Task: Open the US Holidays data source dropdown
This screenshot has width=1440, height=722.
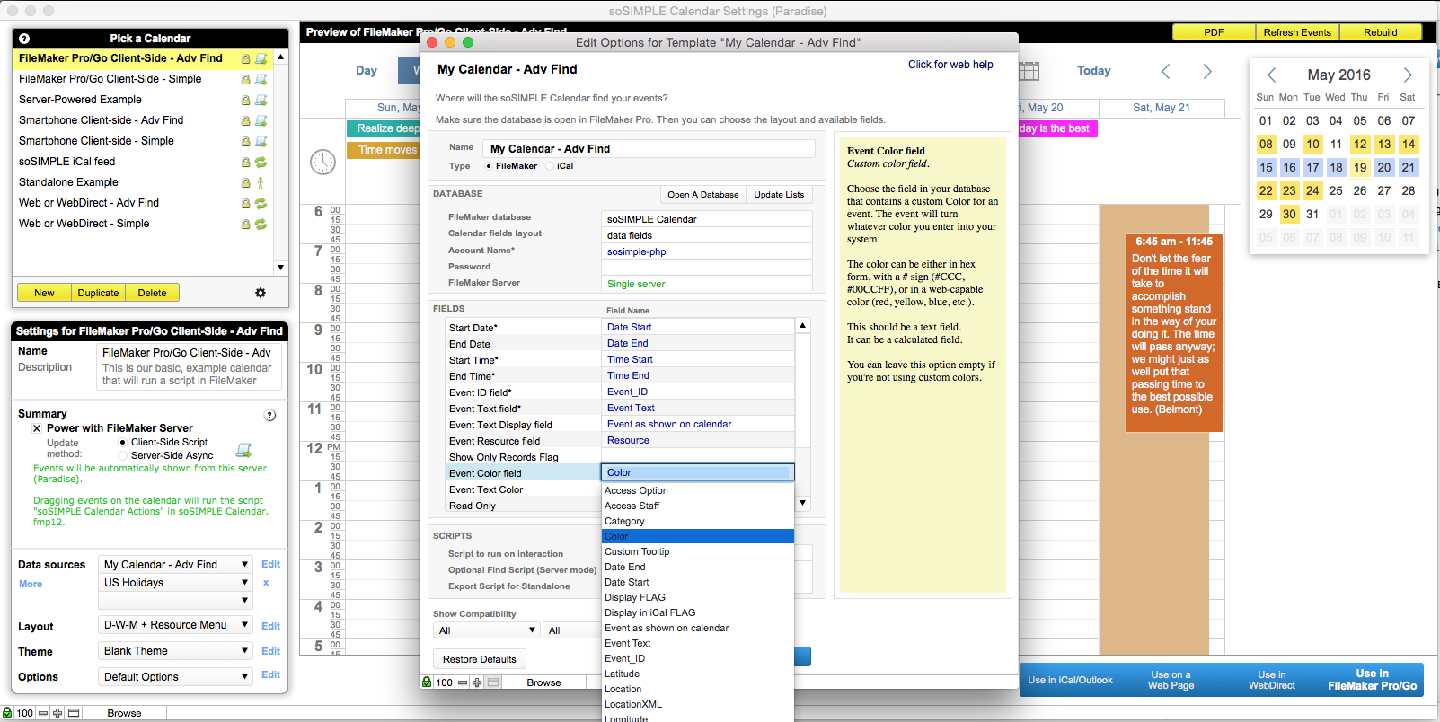Action: coord(175,583)
